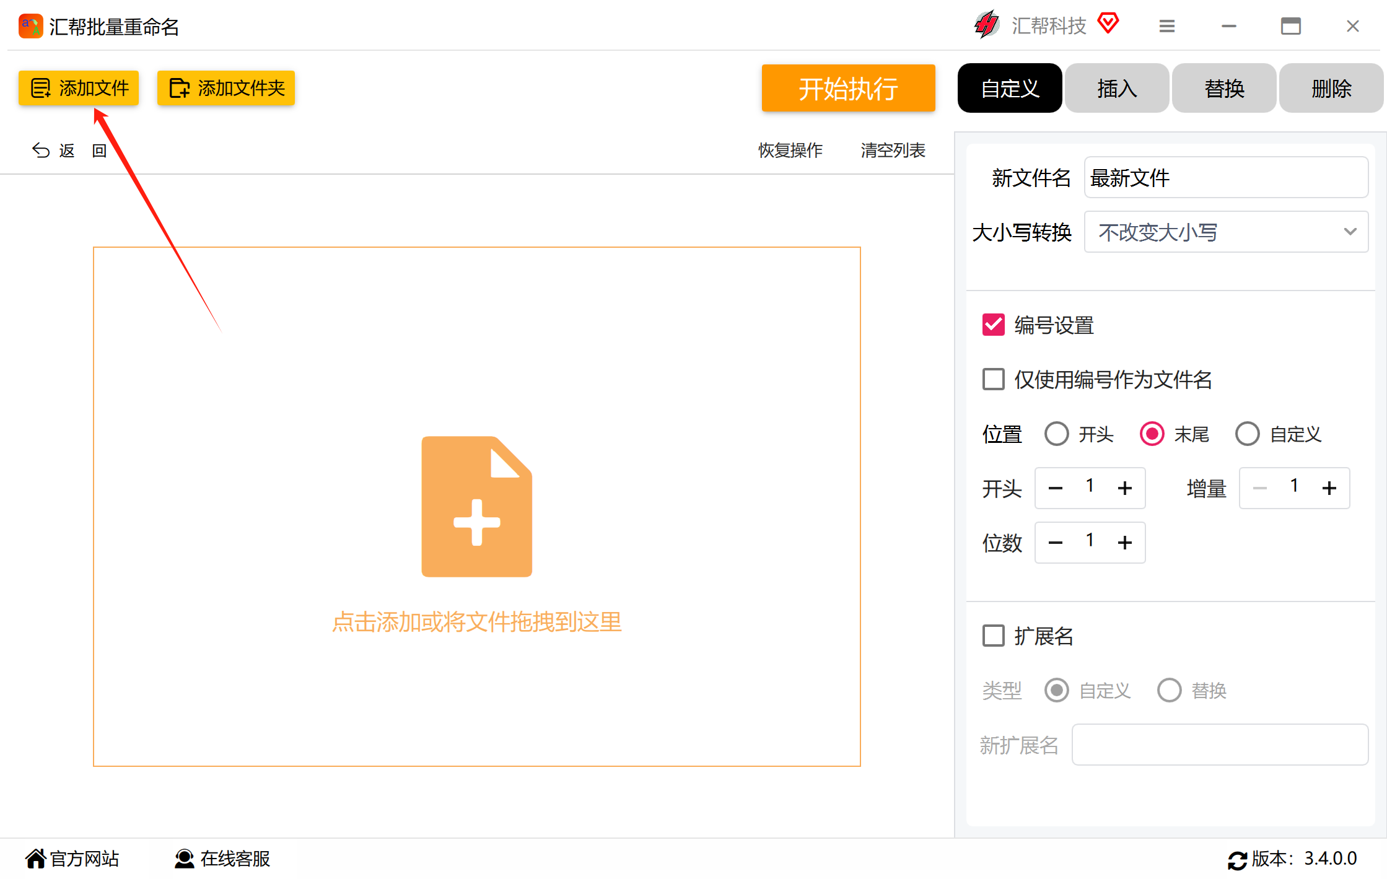Select 自定义 position radio button
Screen dimensions: 1387x879
[1248, 434]
